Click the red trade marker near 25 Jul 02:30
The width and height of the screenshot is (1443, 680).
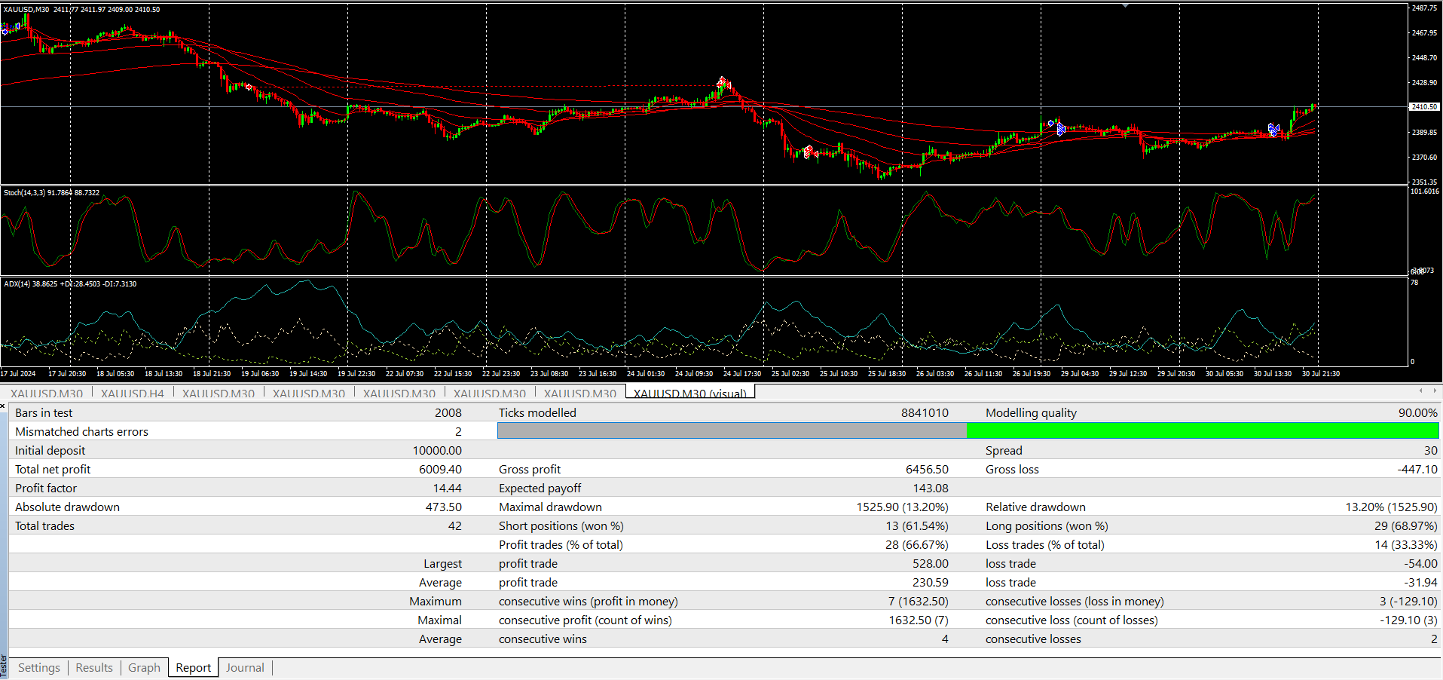tap(809, 152)
